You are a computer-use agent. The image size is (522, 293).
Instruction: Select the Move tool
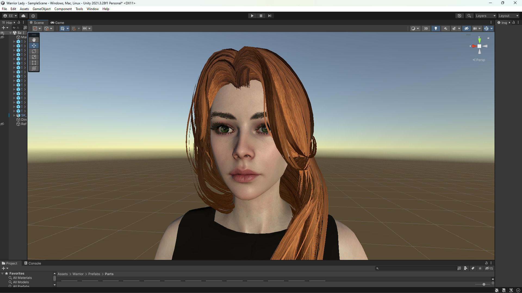coord(34,46)
